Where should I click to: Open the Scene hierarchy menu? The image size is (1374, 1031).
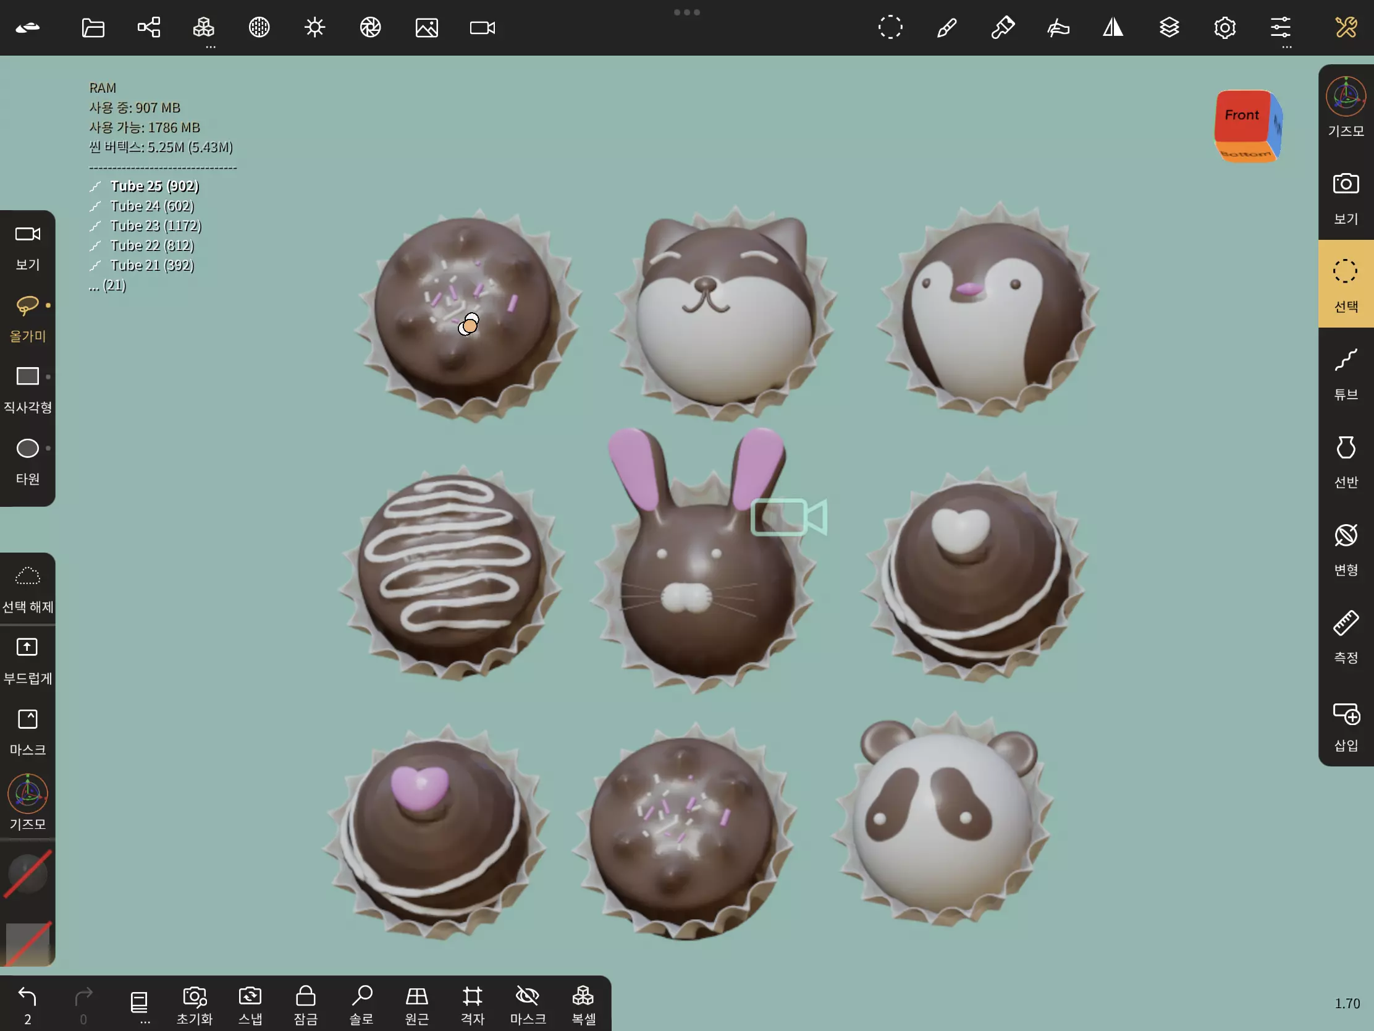(x=148, y=27)
